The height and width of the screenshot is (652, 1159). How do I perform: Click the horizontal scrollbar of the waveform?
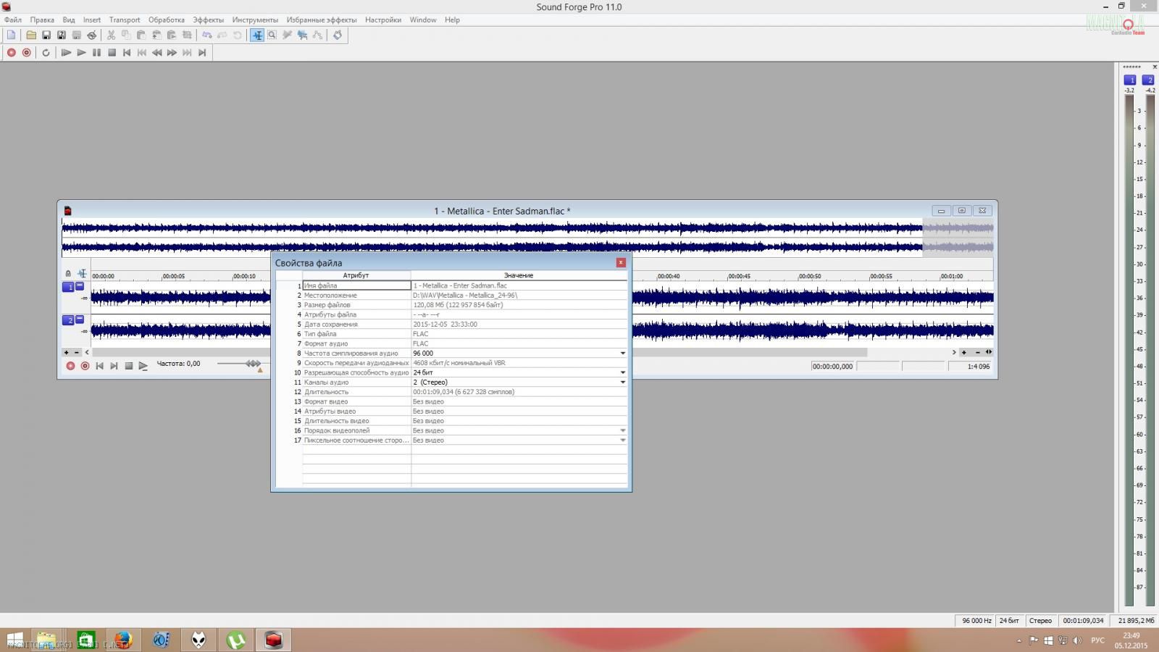coord(479,352)
